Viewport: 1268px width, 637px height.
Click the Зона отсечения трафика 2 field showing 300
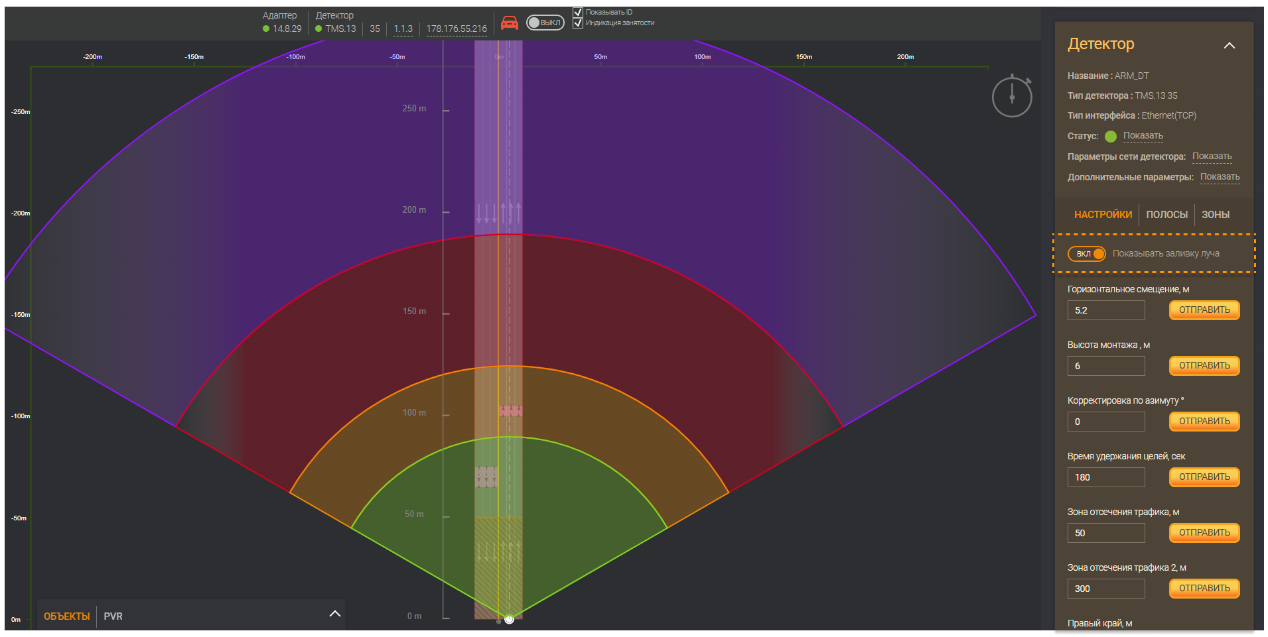coord(1106,589)
